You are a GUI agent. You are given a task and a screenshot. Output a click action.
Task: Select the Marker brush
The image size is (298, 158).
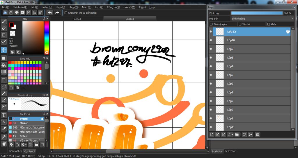[x=26, y=123]
